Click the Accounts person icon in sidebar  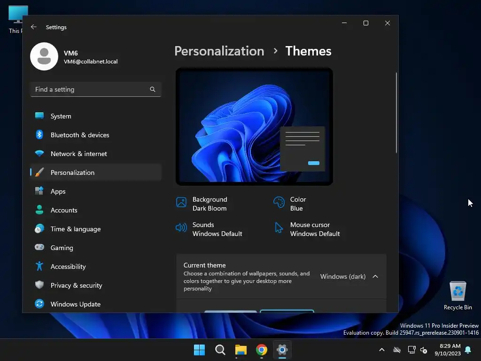39,210
